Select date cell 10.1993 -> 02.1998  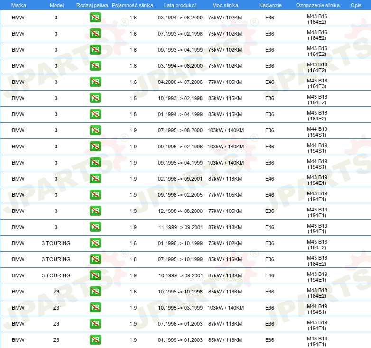(x=180, y=98)
